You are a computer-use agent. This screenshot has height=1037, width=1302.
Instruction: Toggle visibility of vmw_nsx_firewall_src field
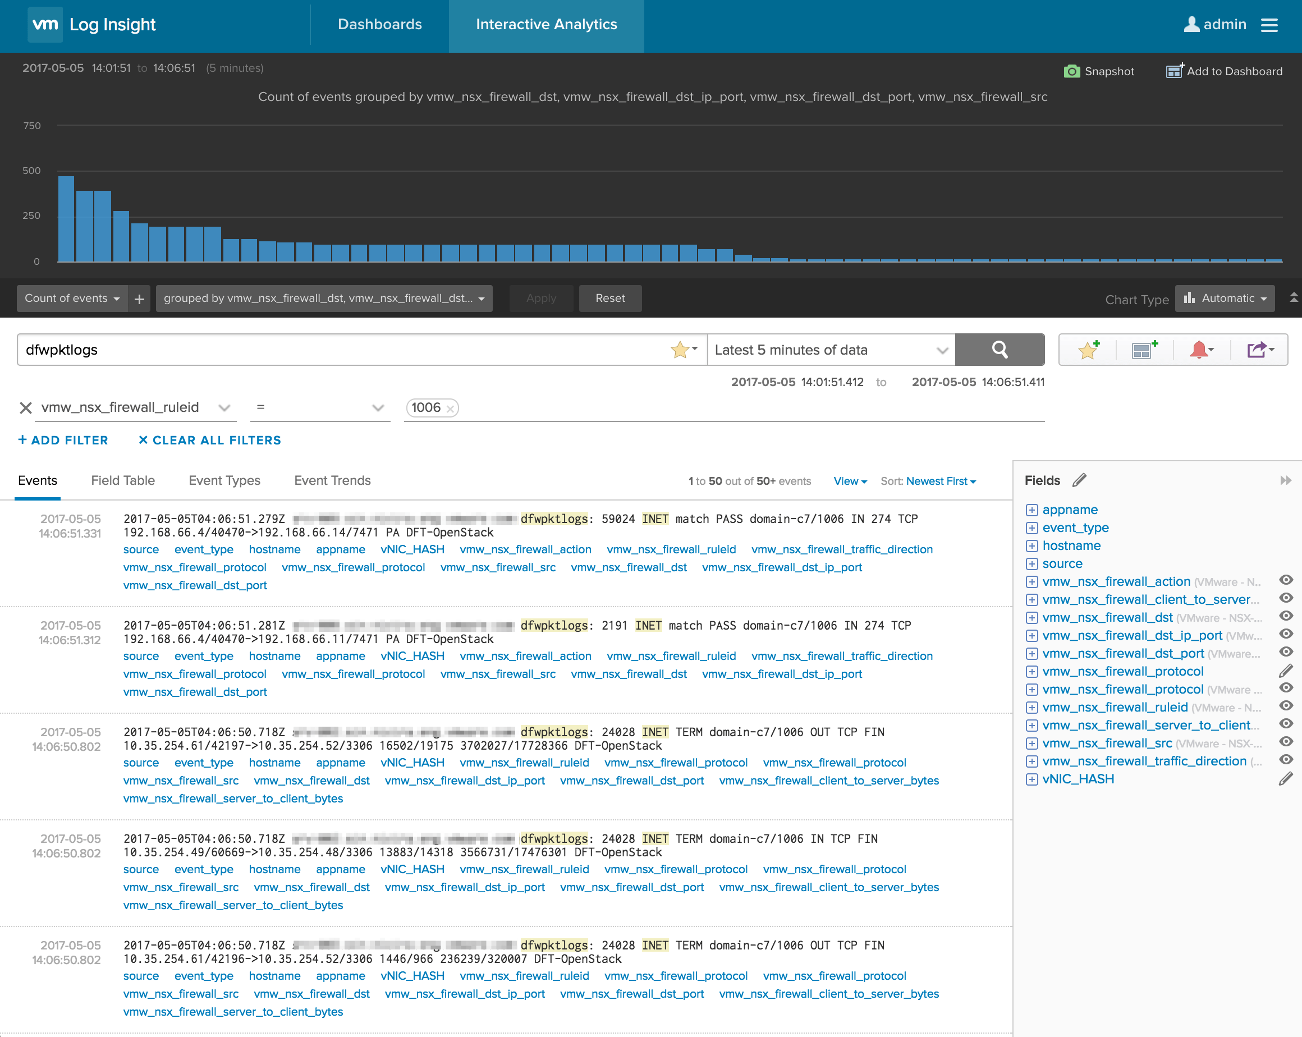[x=1286, y=743]
